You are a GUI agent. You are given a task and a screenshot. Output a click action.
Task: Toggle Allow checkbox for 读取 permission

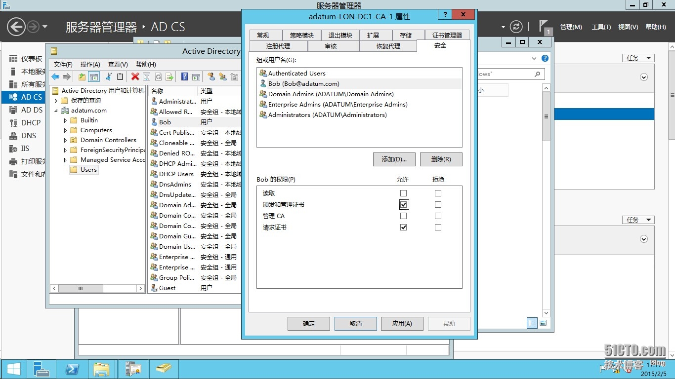(404, 193)
